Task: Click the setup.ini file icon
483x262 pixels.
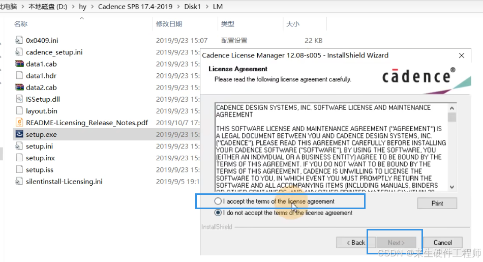Action: click(19, 146)
